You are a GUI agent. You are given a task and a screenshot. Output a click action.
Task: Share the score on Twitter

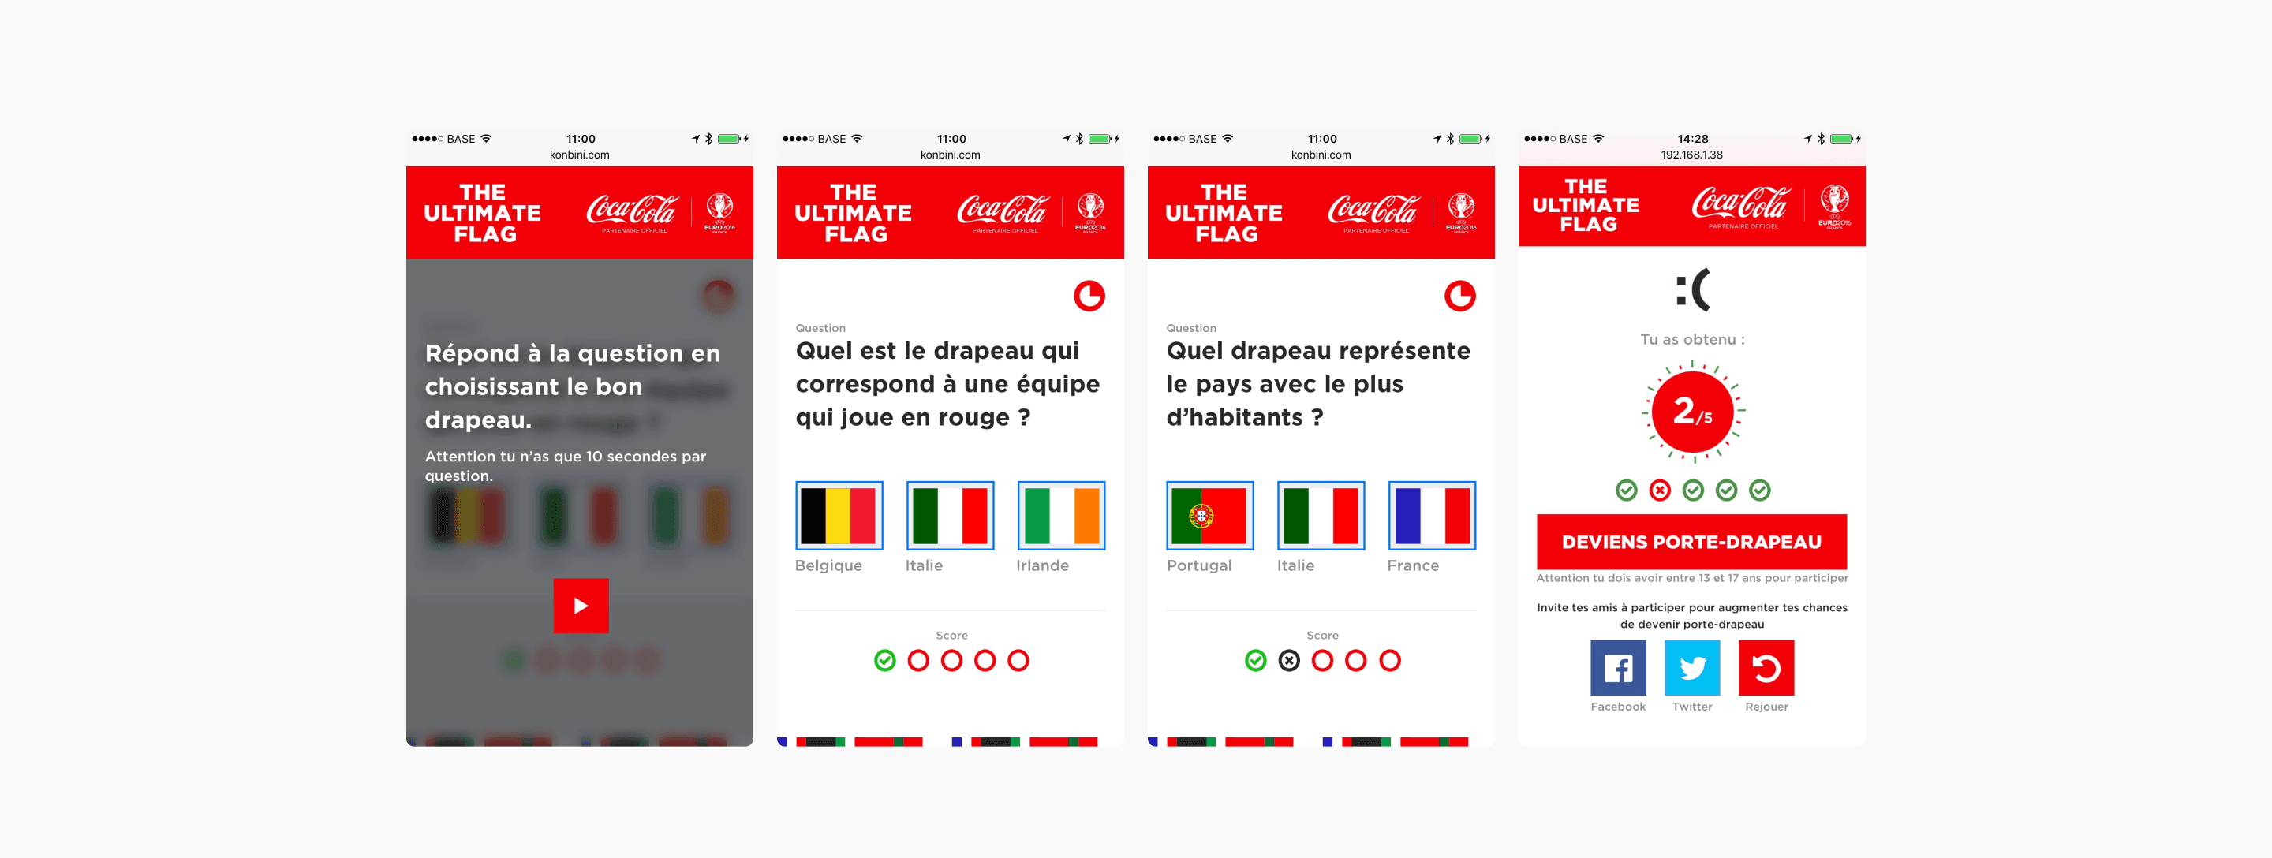(x=1691, y=667)
